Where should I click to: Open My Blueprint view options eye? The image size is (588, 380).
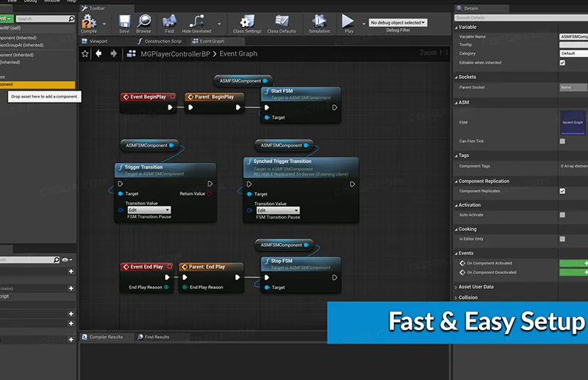click(x=67, y=260)
